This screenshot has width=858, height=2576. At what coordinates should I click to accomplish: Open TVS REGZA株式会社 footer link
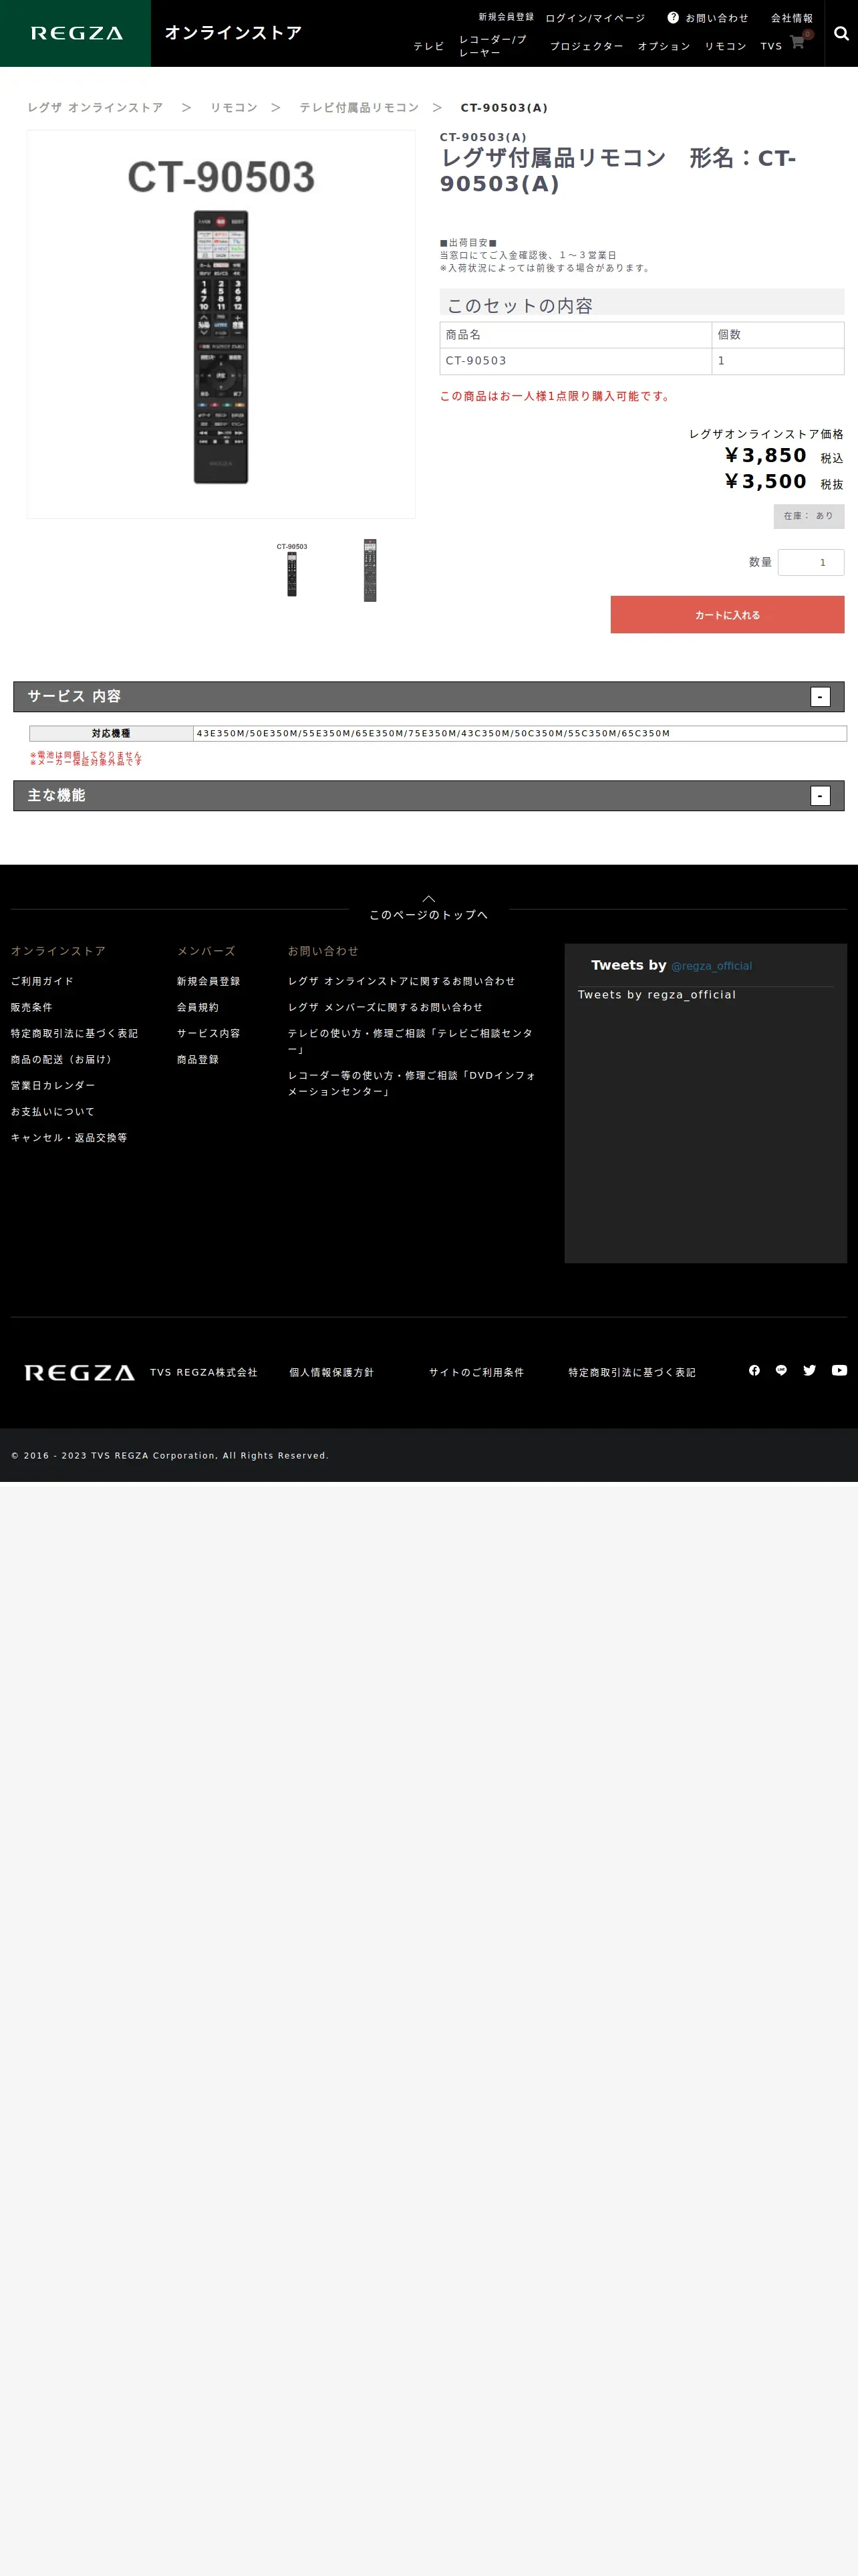[204, 1372]
